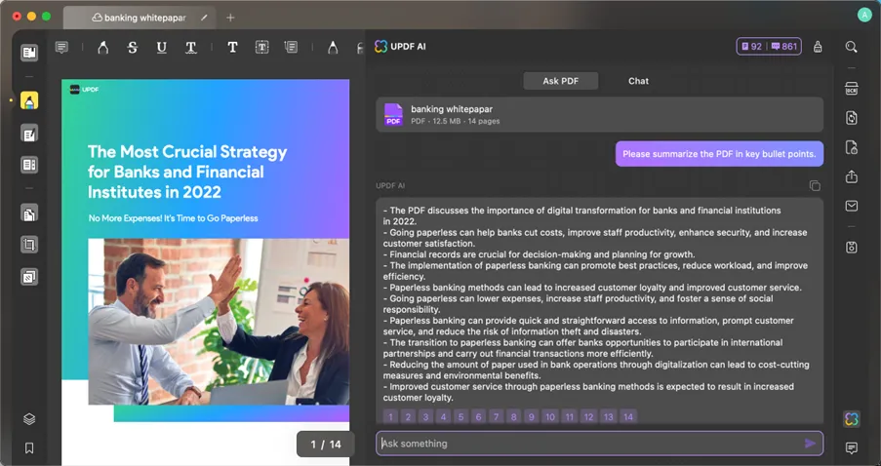The height and width of the screenshot is (466, 881).
Task: Click the sticky note comment icon
Action: pyautogui.click(x=61, y=47)
